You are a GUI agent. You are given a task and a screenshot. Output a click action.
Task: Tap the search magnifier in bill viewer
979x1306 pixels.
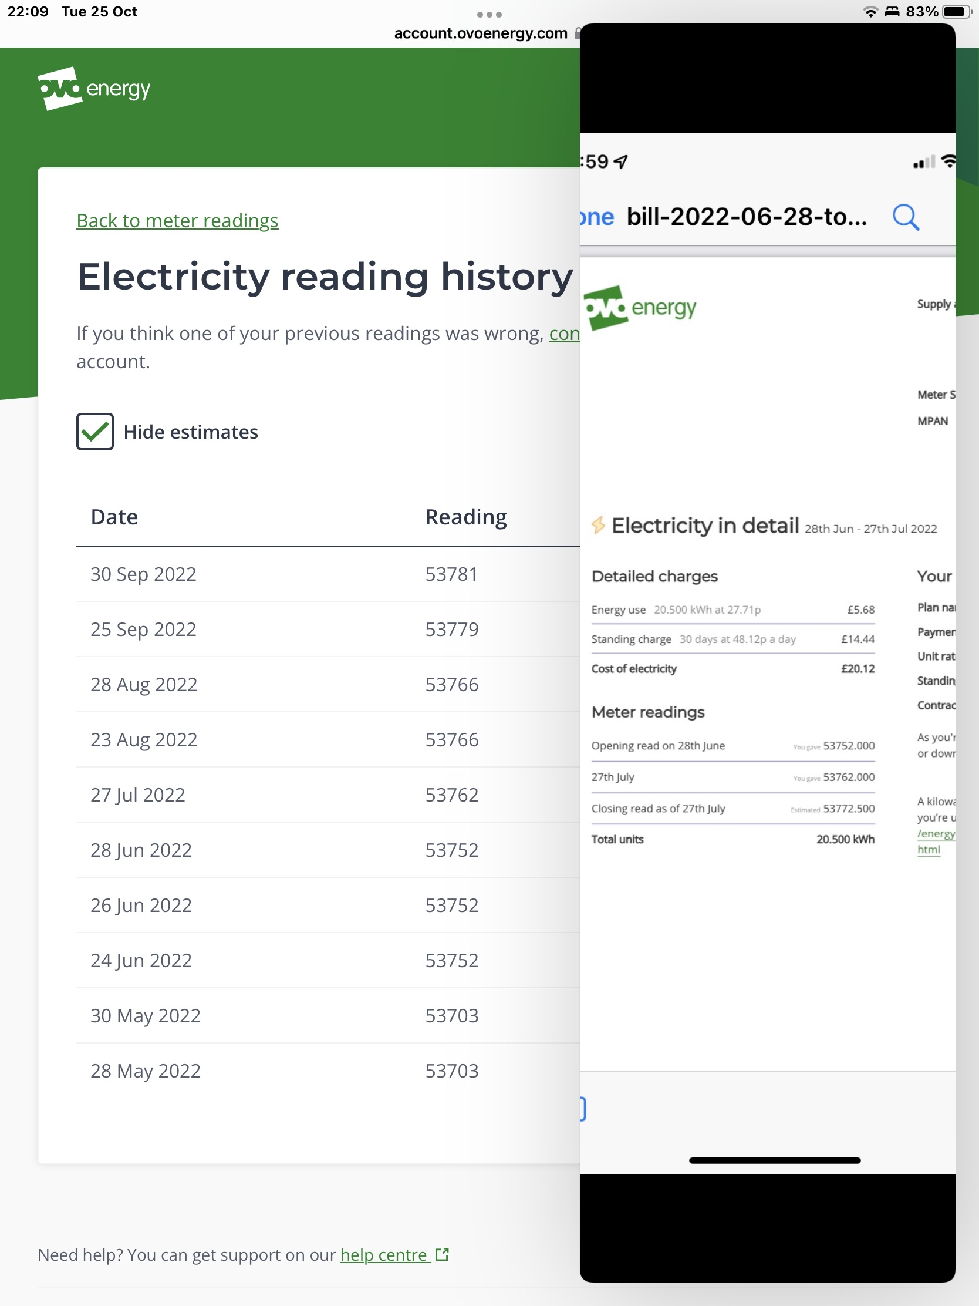[905, 217]
